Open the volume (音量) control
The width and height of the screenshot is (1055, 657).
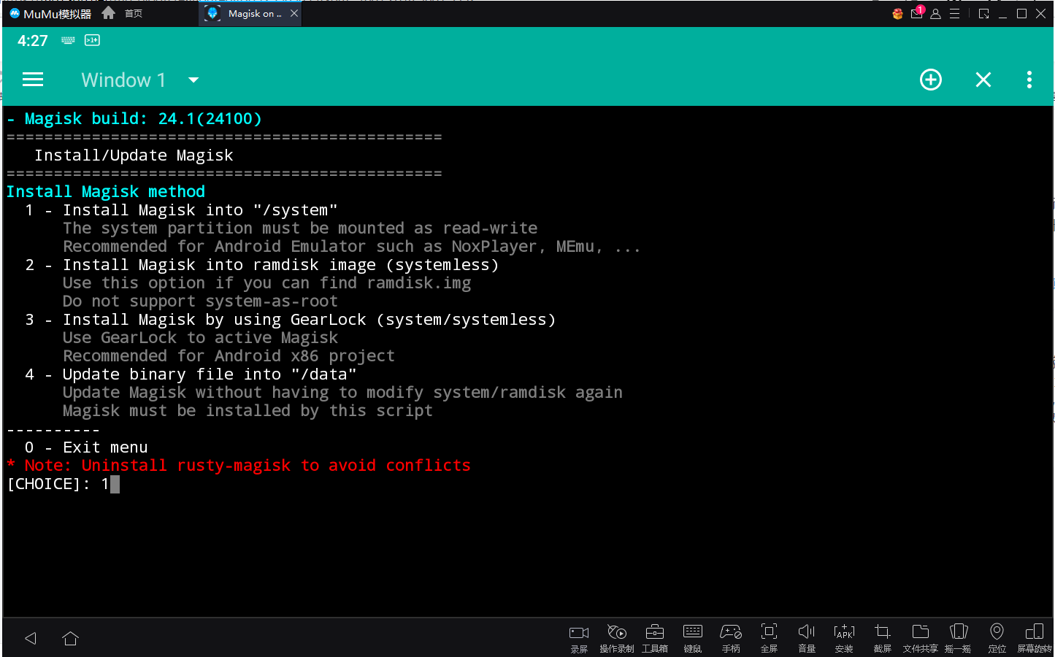click(807, 638)
